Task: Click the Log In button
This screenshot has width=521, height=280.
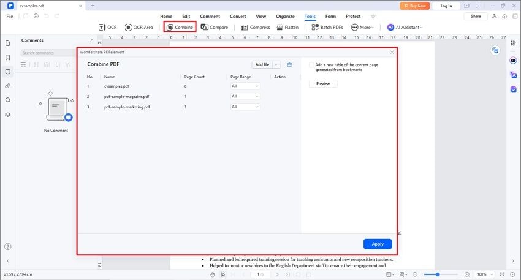Action: coord(446,6)
